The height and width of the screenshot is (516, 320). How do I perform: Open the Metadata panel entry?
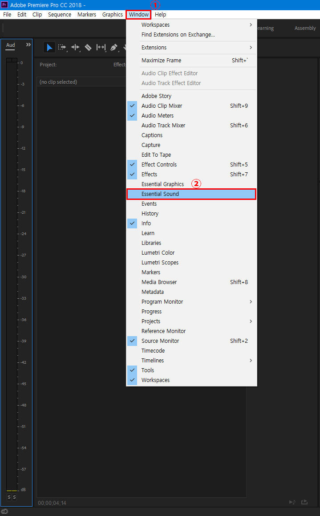[x=191, y=292]
